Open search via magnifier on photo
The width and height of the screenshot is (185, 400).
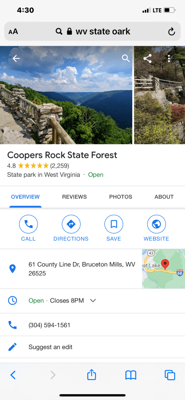pyautogui.click(x=126, y=58)
